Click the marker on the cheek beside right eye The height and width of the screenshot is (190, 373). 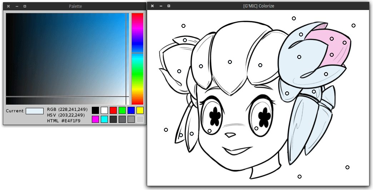pos(256,128)
